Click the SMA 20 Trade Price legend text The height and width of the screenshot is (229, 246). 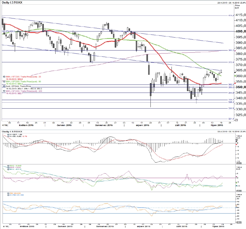(23, 77)
